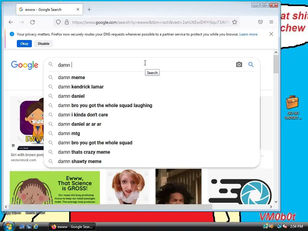Choose the 'damn meme' suggestion
Screen dimensions: 308x231
(152, 77)
